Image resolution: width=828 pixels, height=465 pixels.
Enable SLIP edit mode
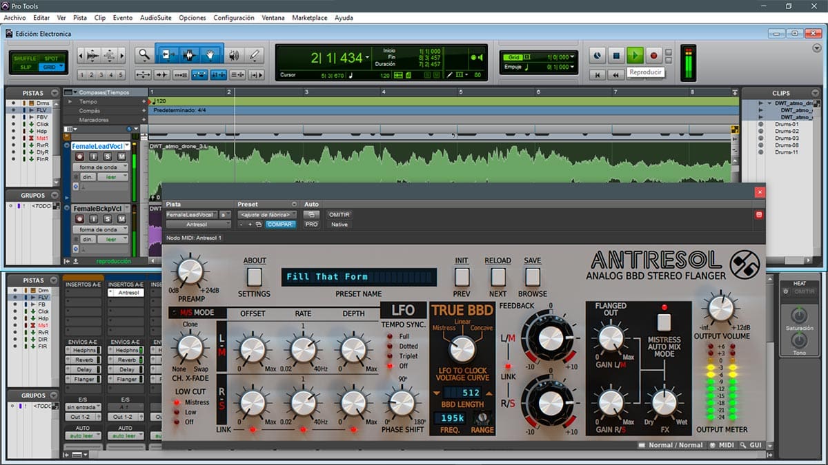tap(24, 67)
